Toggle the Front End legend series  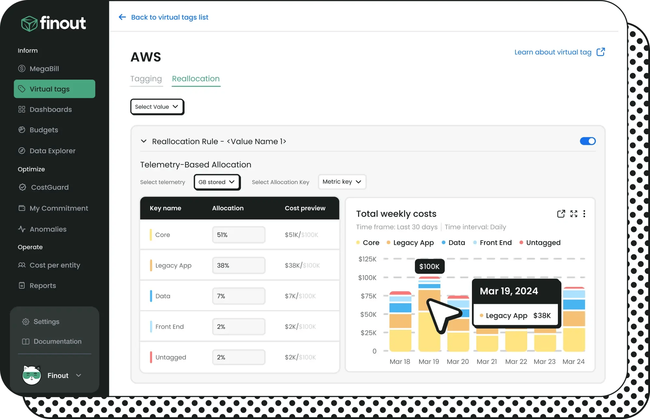coord(492,243)
